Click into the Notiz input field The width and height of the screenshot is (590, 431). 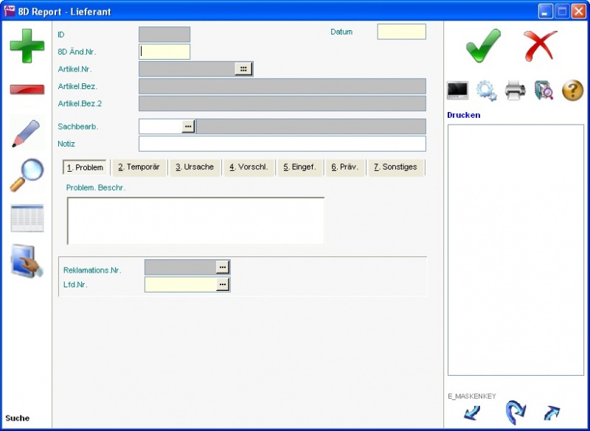(x=282, y=144)
